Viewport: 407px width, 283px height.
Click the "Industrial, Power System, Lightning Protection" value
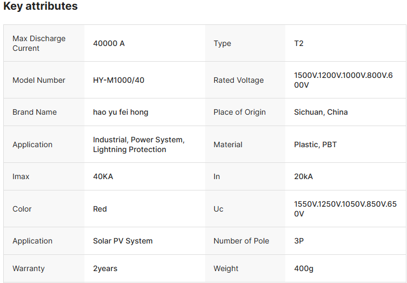pos(139,144)
